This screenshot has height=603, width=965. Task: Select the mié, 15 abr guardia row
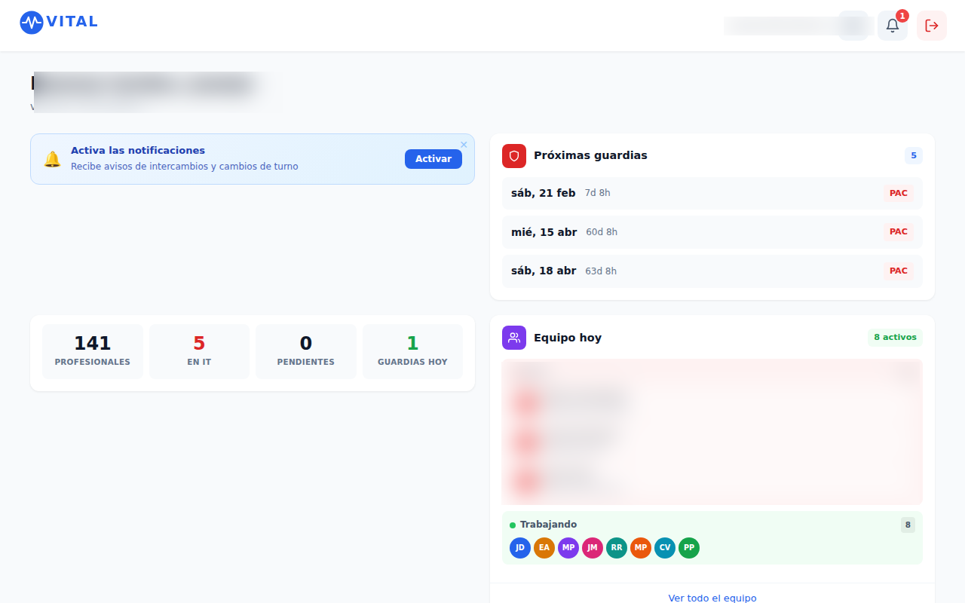tap(712, 232)
